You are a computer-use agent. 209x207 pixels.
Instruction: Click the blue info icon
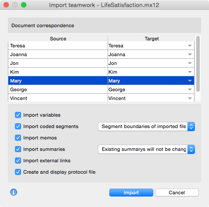pyautogui.click(x=14, y=192)
